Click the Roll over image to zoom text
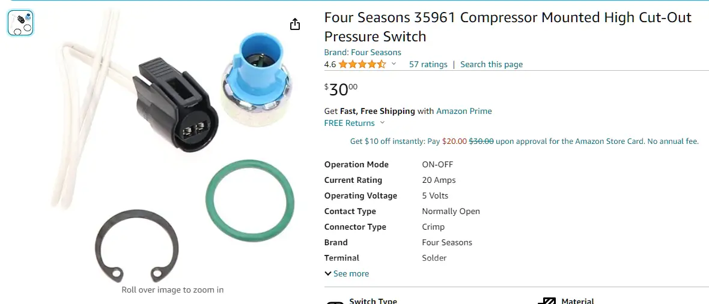Viewport: 709px width, 304px height. tap(172, 290)
